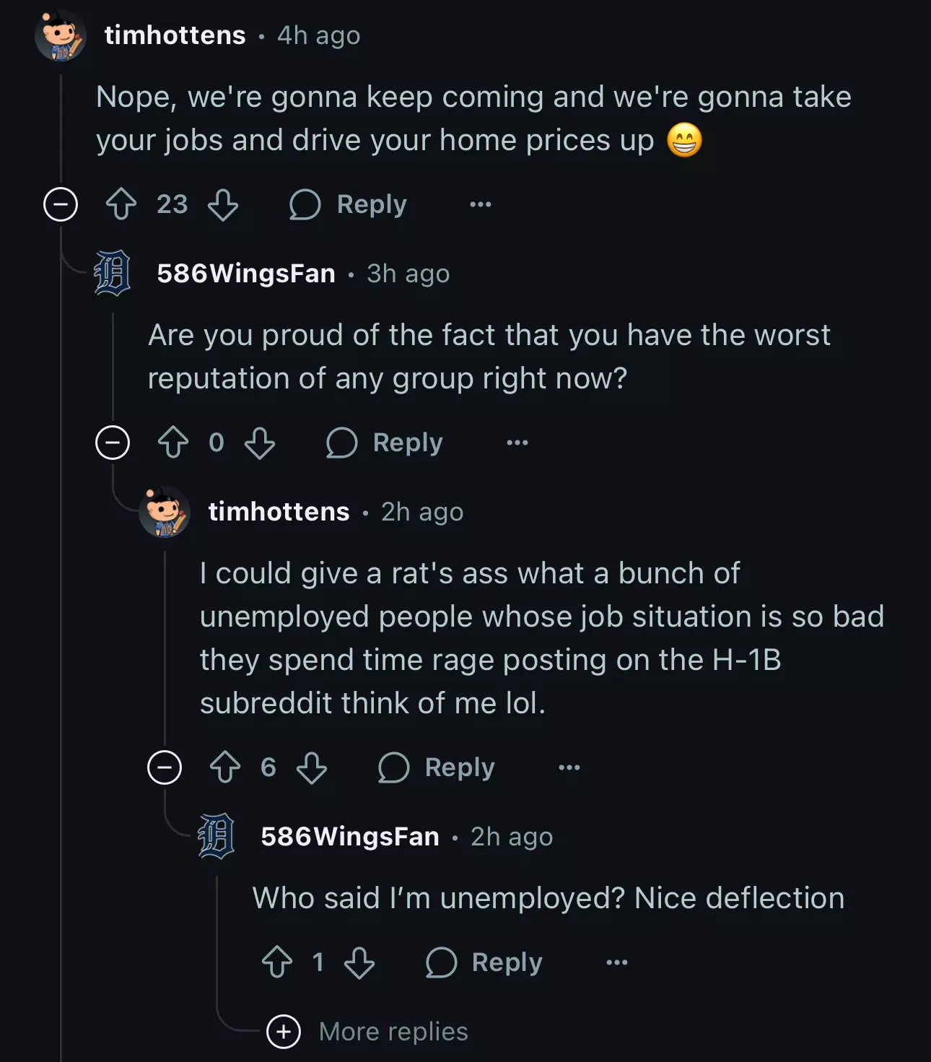Upvote timhottens' comment with 23 points
Screen dimensions: 931x1062
pos(121,204)
